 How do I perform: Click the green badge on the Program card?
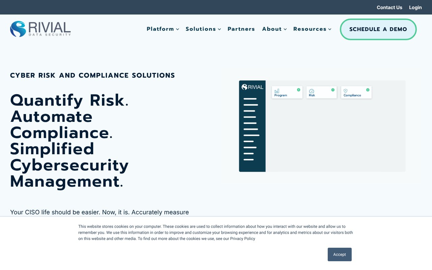click(298, 89)
